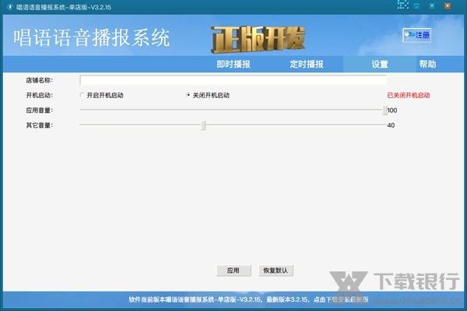Click the 应用 apply button
Screen dimensions: 467x311
click(x=233, y=271)
